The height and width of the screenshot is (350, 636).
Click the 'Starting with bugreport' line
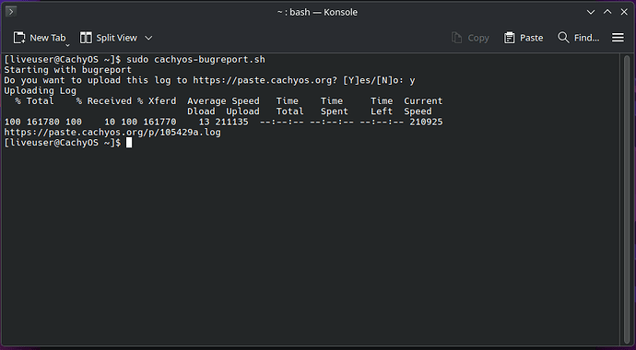(x=67, y=70)
